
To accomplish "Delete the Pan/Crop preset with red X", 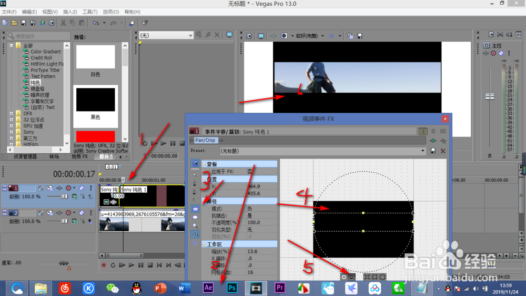I will click(x=443, y=151).
